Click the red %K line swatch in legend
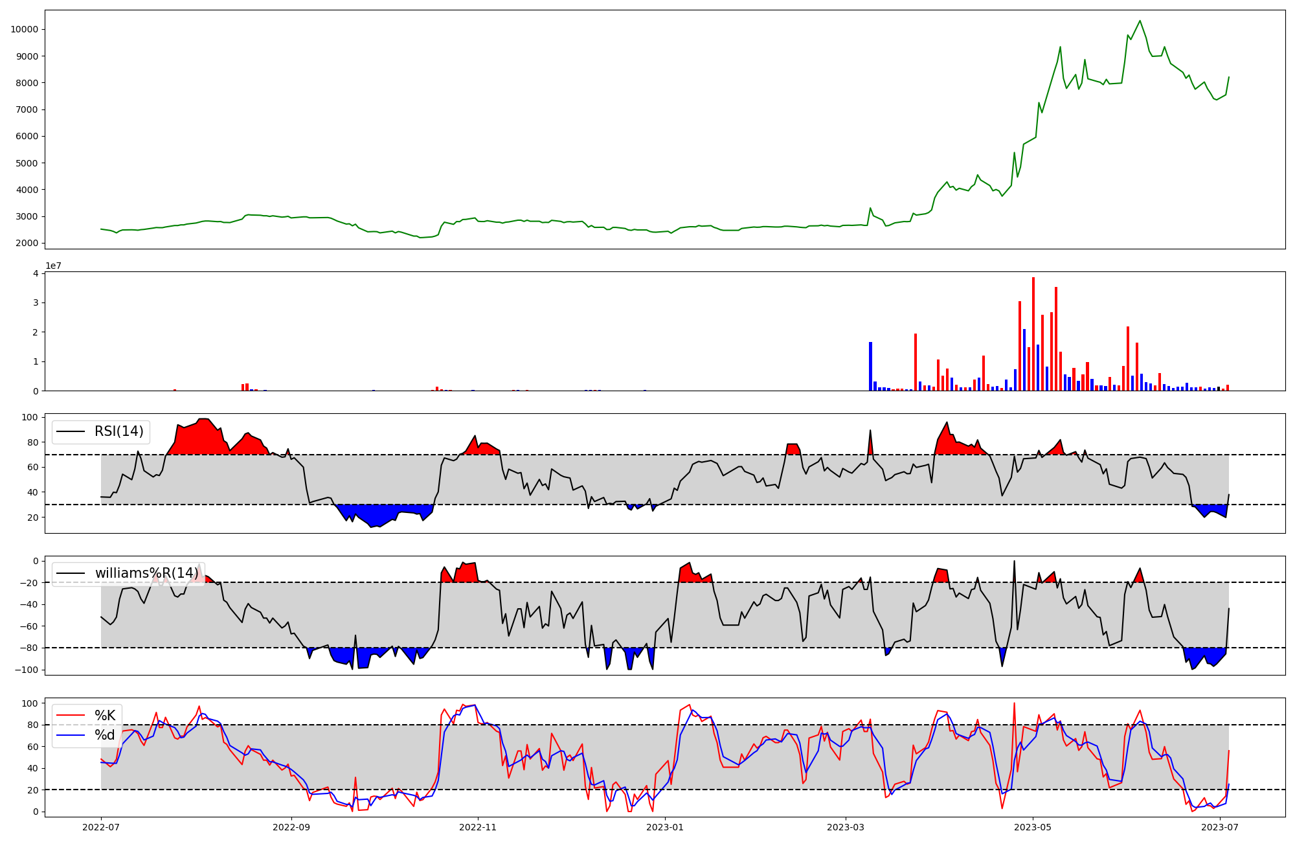This screenshot has height=842, width=1295. click(71, 716)
